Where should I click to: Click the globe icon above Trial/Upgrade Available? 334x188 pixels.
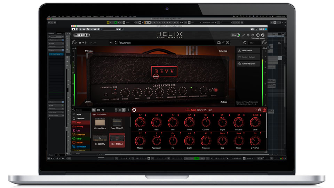263,35
